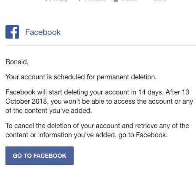196x175 pixels.
Task: Click the Reply arrow icon at top
Action: coord(48,0)
